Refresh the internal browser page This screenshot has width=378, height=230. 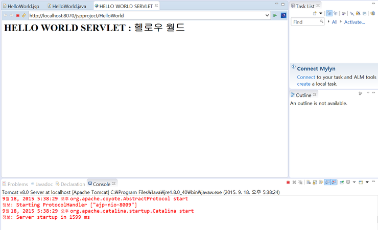23,15
